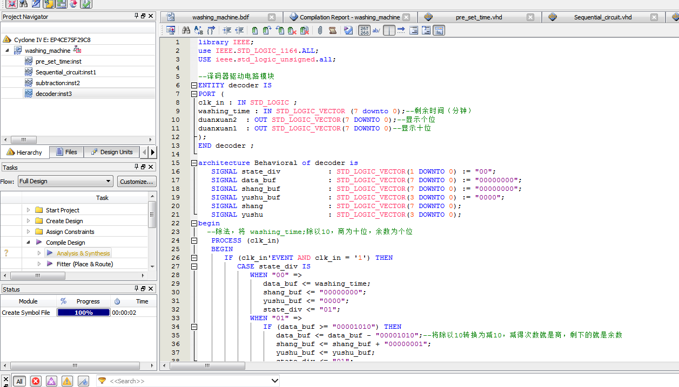Image resolution: width=679 pixels, height=387 pixels.
Task: Click the toggle bookmark icon
Action: pos(254,30)
